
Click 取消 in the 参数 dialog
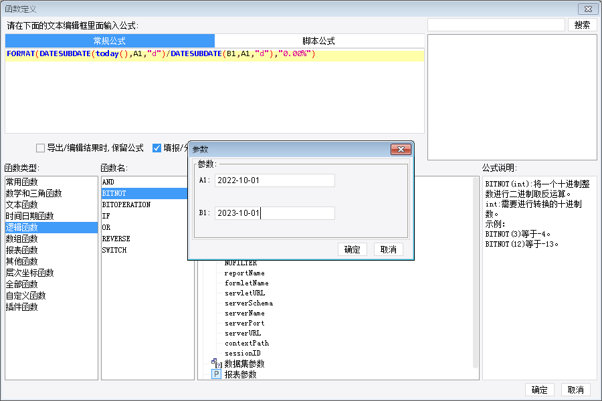click(x=388, y=249)
